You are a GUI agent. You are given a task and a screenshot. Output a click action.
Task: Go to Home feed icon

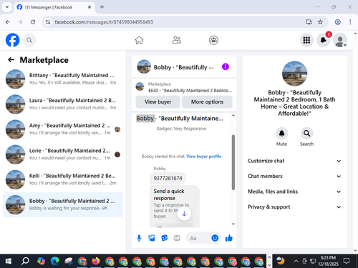click(x=139, y=40)
